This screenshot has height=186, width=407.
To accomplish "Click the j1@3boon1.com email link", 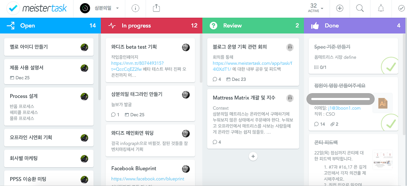I will (x=344, y=108).
